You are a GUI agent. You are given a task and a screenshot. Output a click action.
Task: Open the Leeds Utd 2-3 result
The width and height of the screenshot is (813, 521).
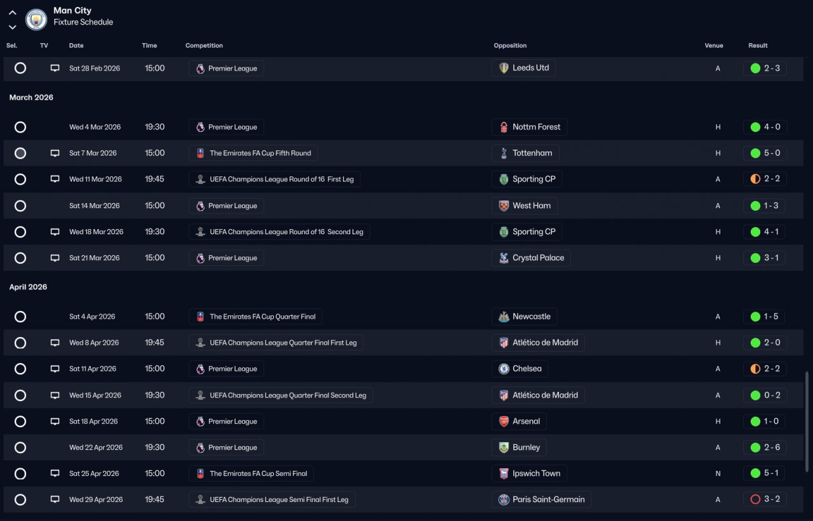pos(765,68)
